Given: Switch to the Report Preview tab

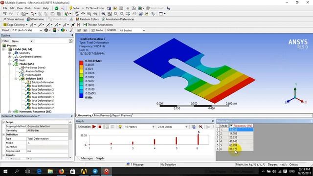Looking at the screenshot, I should pos(121,115).
